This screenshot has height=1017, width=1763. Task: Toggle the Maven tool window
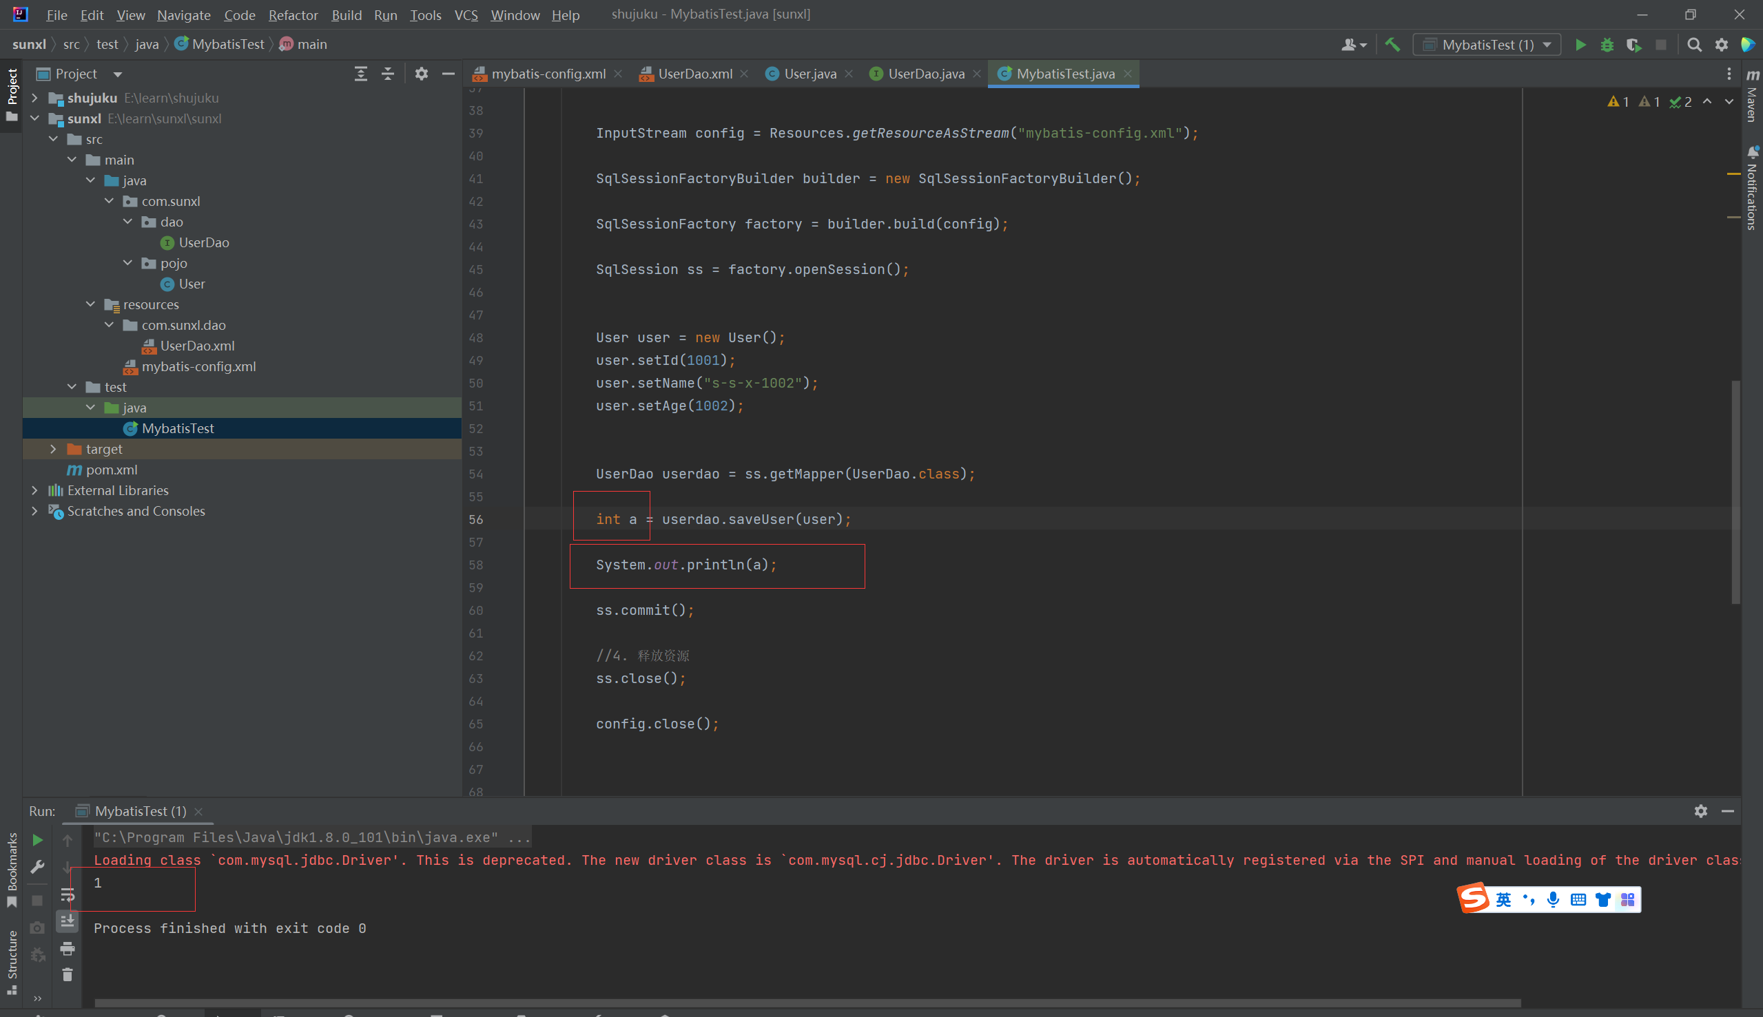click(1753, 96)
